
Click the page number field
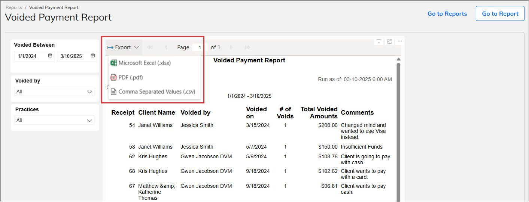[x=200, y=47]
